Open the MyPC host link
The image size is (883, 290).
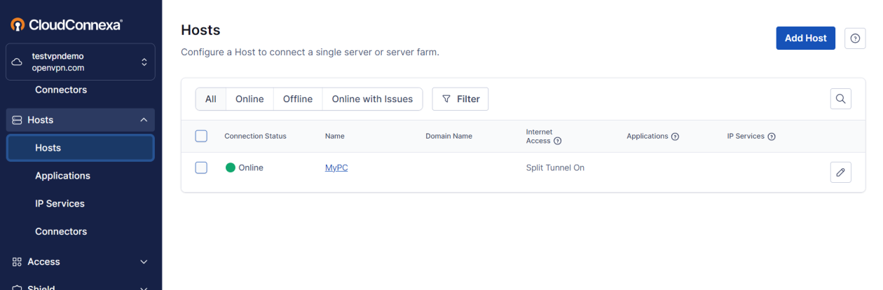click(x=336, y=168)
